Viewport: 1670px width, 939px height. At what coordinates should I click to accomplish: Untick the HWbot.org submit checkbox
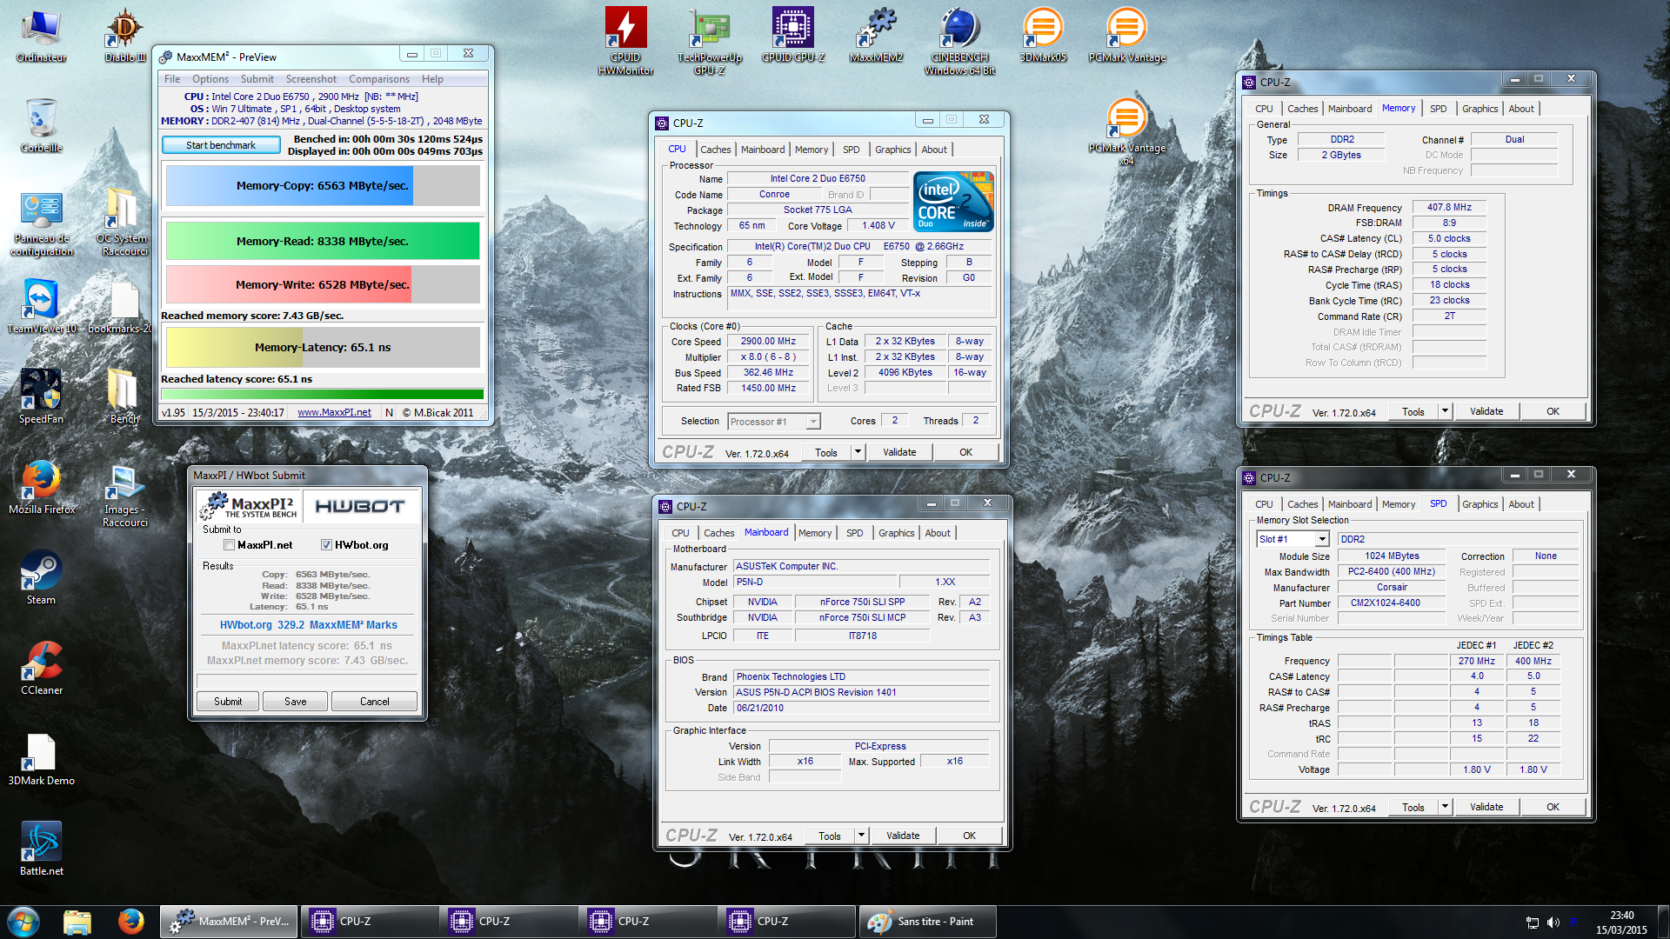coord(326,545)
